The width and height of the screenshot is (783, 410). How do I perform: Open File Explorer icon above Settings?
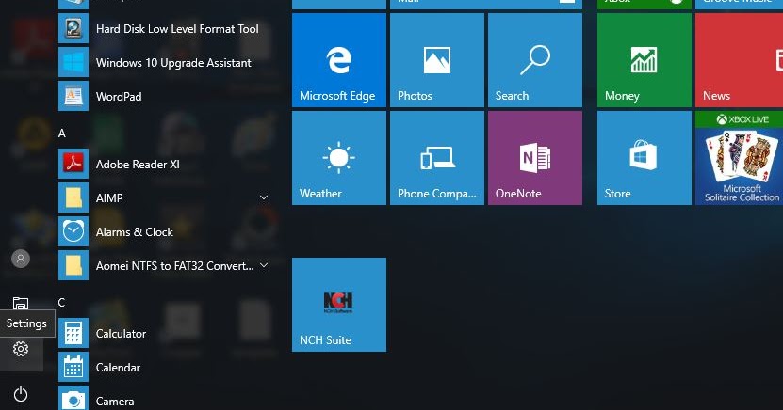coord(21,303)
